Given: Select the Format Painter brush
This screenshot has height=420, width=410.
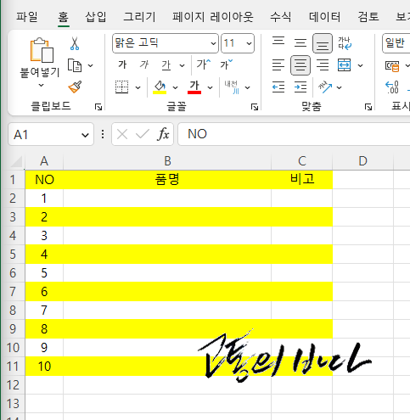Looking at the screenshot, I should (75, 87).
